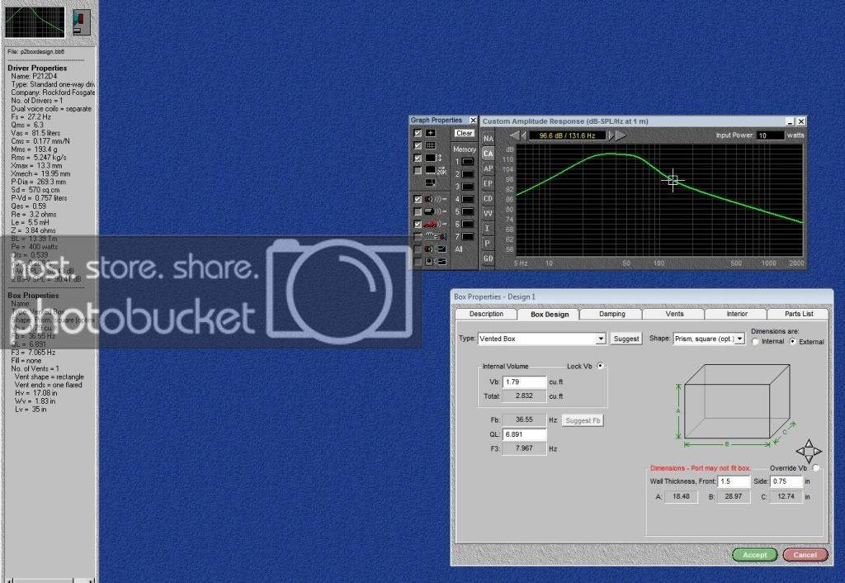Select the External dimensions radio button
845x583 pixels.
pyautogui.click(x=792, y=341)
